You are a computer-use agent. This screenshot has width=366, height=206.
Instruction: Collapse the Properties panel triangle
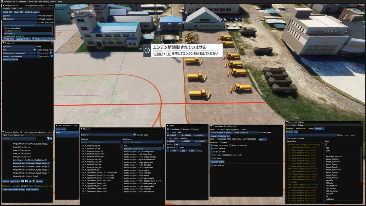[211, 126]
